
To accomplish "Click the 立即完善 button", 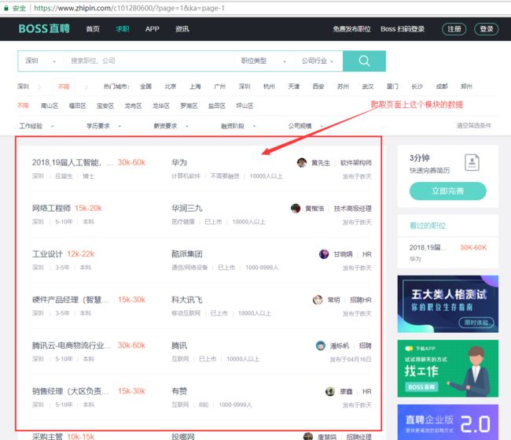I will click(x=448, y=191).
